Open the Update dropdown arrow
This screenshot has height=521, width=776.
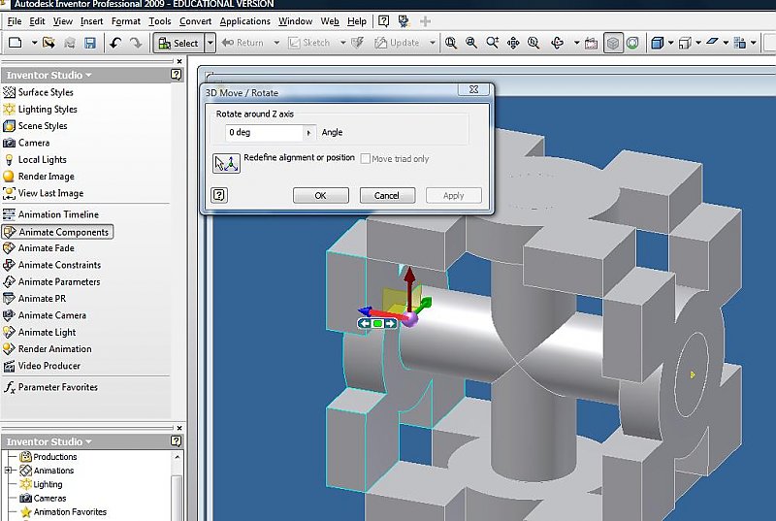pos(432,43)
